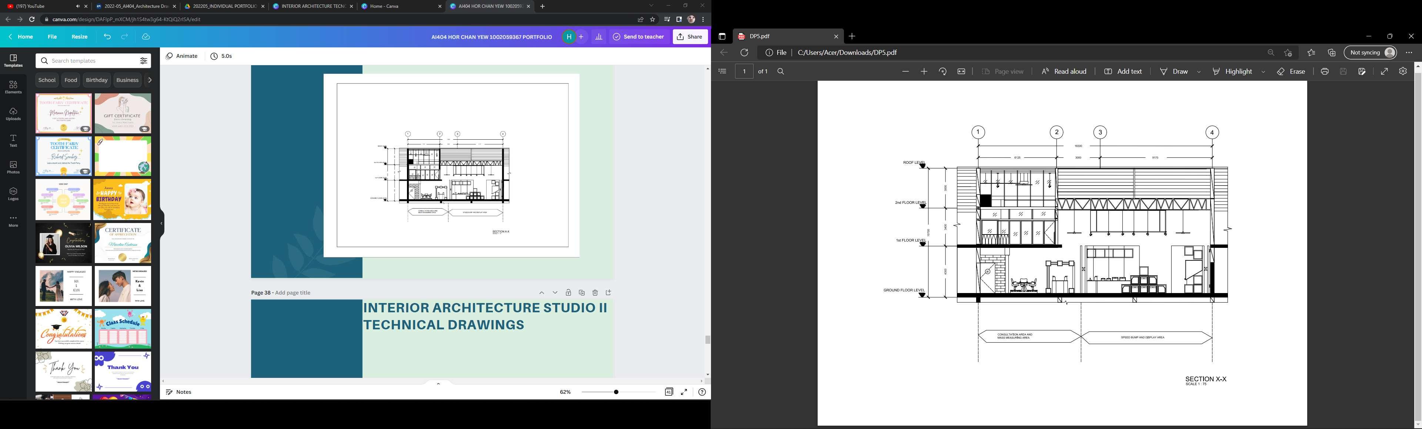Screen dimensions: 1422x429
Task: Click the Animate button
Action: [x=181, y=56]
